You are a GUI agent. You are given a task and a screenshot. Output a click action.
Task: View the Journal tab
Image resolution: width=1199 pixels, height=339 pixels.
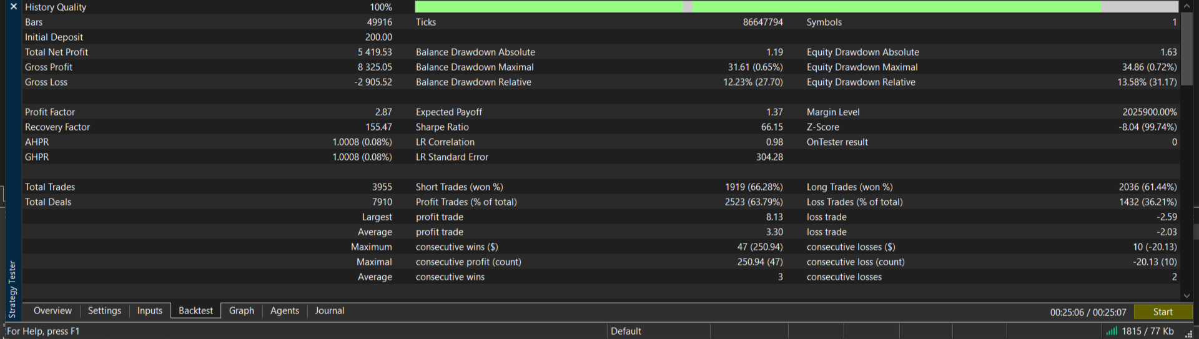330,311
